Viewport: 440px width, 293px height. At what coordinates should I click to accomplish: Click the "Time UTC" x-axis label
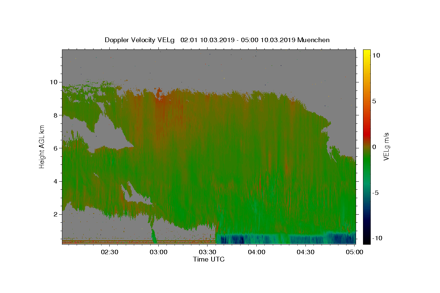point(209,259)
